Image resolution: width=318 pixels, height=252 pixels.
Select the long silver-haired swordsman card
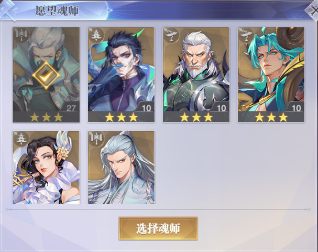[x=121, y=167]
